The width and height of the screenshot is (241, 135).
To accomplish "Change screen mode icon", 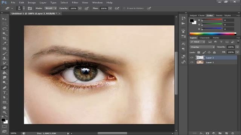I will (4, 131).
